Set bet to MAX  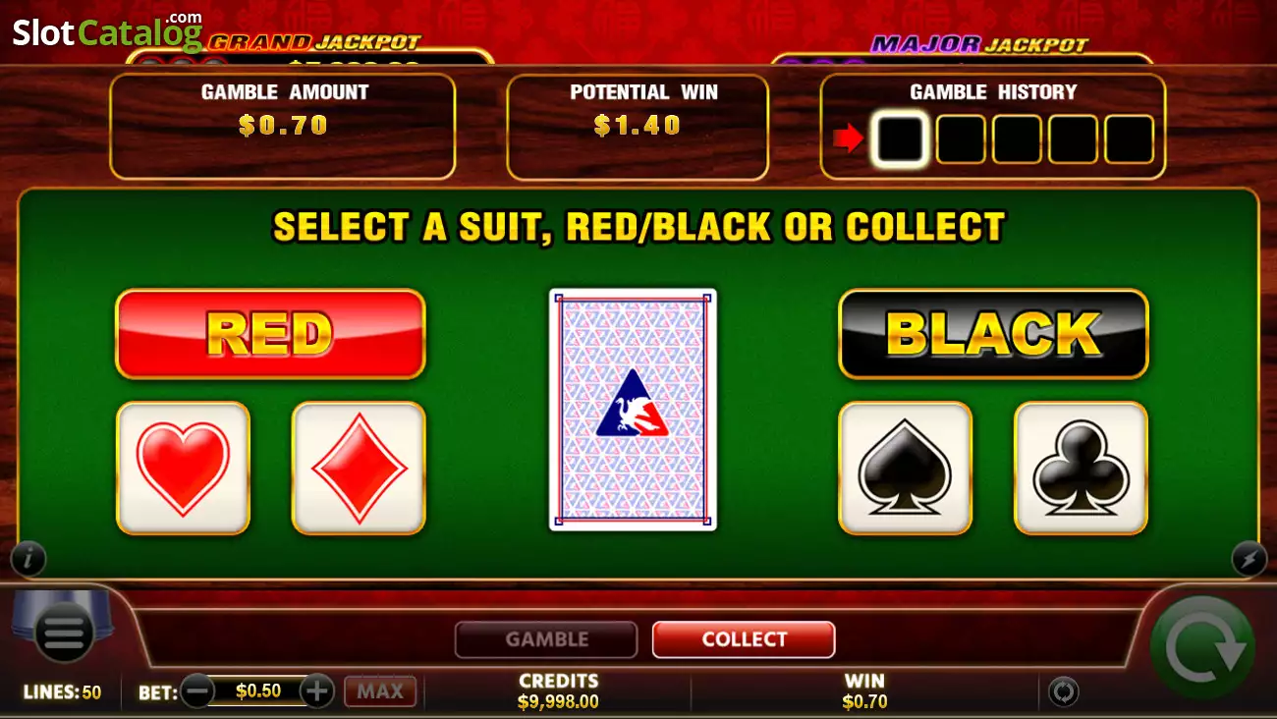[380, 691]
